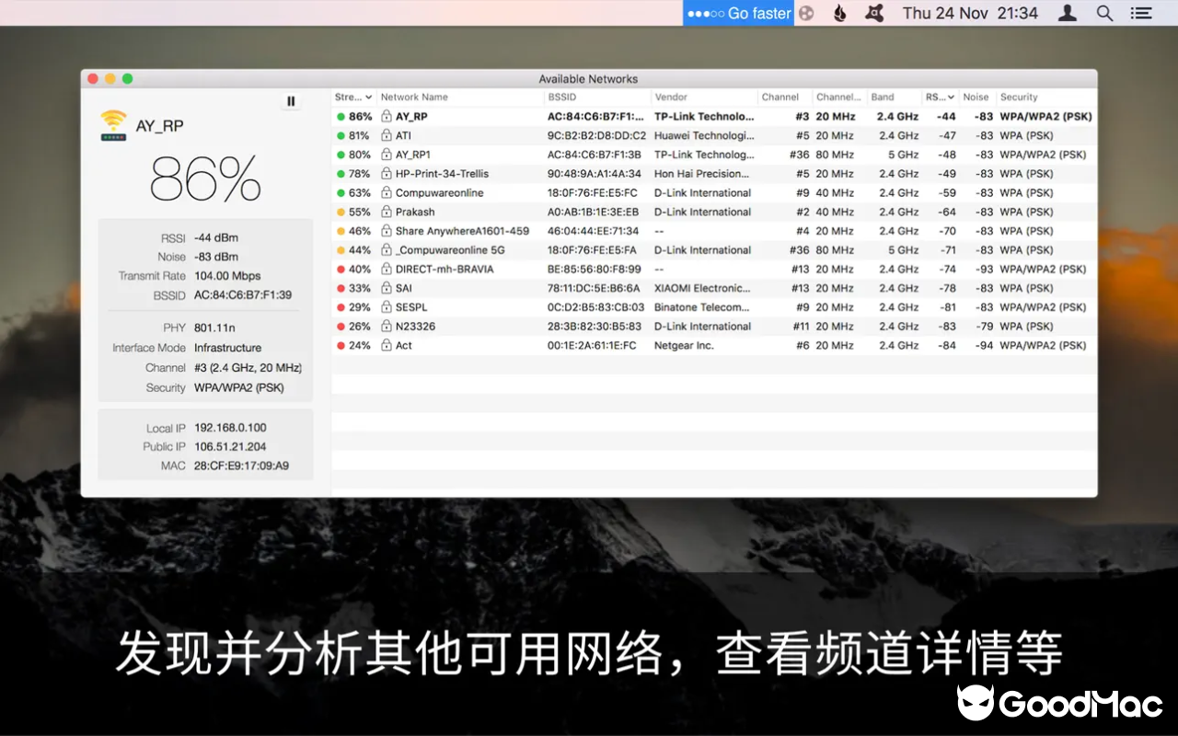
Task: Click the lock icon beside DIRECT-mh-BRAVIA
Action: [387, 270]
